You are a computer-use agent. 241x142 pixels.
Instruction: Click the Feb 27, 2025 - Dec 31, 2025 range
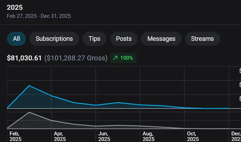point(39,16)
